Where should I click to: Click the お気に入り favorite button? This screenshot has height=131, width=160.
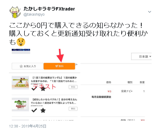click(x=28, y=66)
